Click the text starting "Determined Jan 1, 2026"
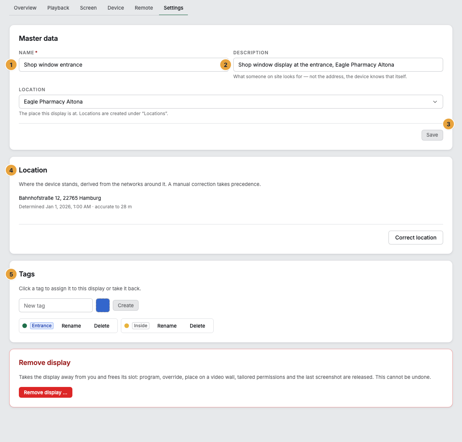Viewport: 462px width, 442px height. (75, 207)
